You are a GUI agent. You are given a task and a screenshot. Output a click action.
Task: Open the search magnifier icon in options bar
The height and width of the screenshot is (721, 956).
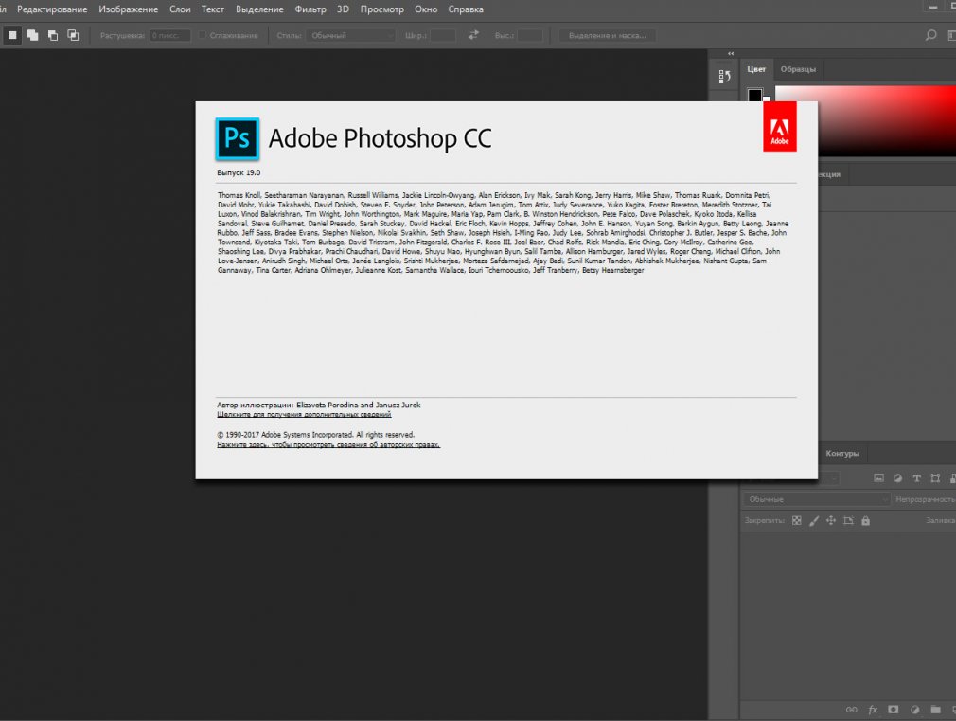coord(930,35)
